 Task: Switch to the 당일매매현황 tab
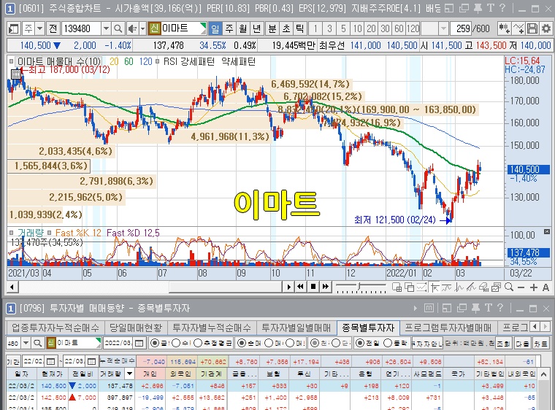pyautogui.click(x=136, y=328)
